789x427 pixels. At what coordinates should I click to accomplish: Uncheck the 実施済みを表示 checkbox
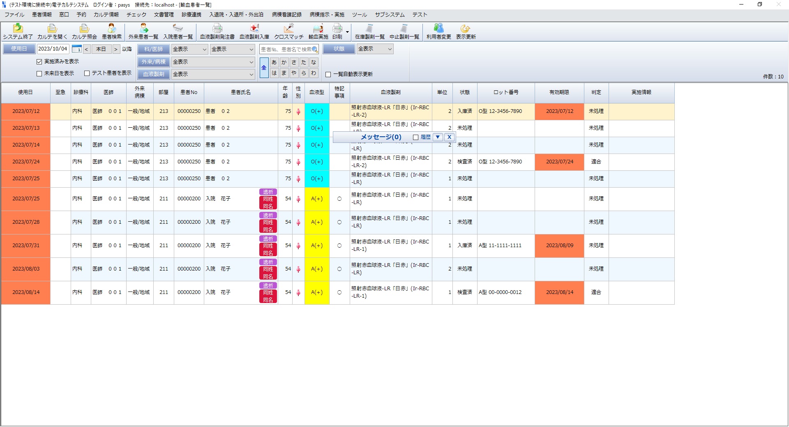(x=39, y=62)
